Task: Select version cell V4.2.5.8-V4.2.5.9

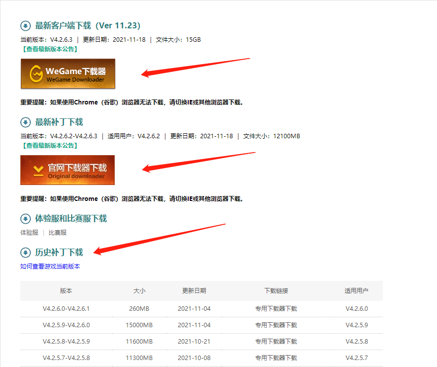Action: tap(66, 341)
